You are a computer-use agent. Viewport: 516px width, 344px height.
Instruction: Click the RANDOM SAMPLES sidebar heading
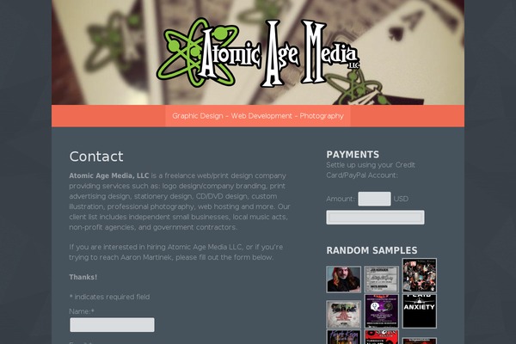click(372, 250)
